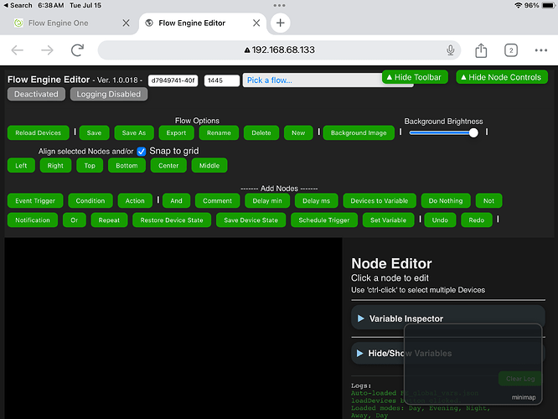Rename the flow
This screenshot has width=558, height=419.
[x=219, y=132]
